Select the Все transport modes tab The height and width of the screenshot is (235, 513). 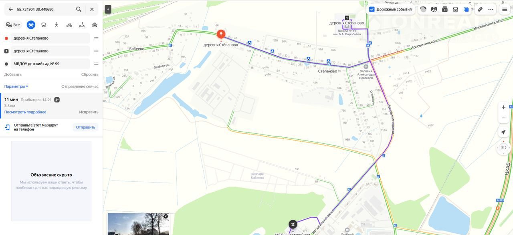13,25
